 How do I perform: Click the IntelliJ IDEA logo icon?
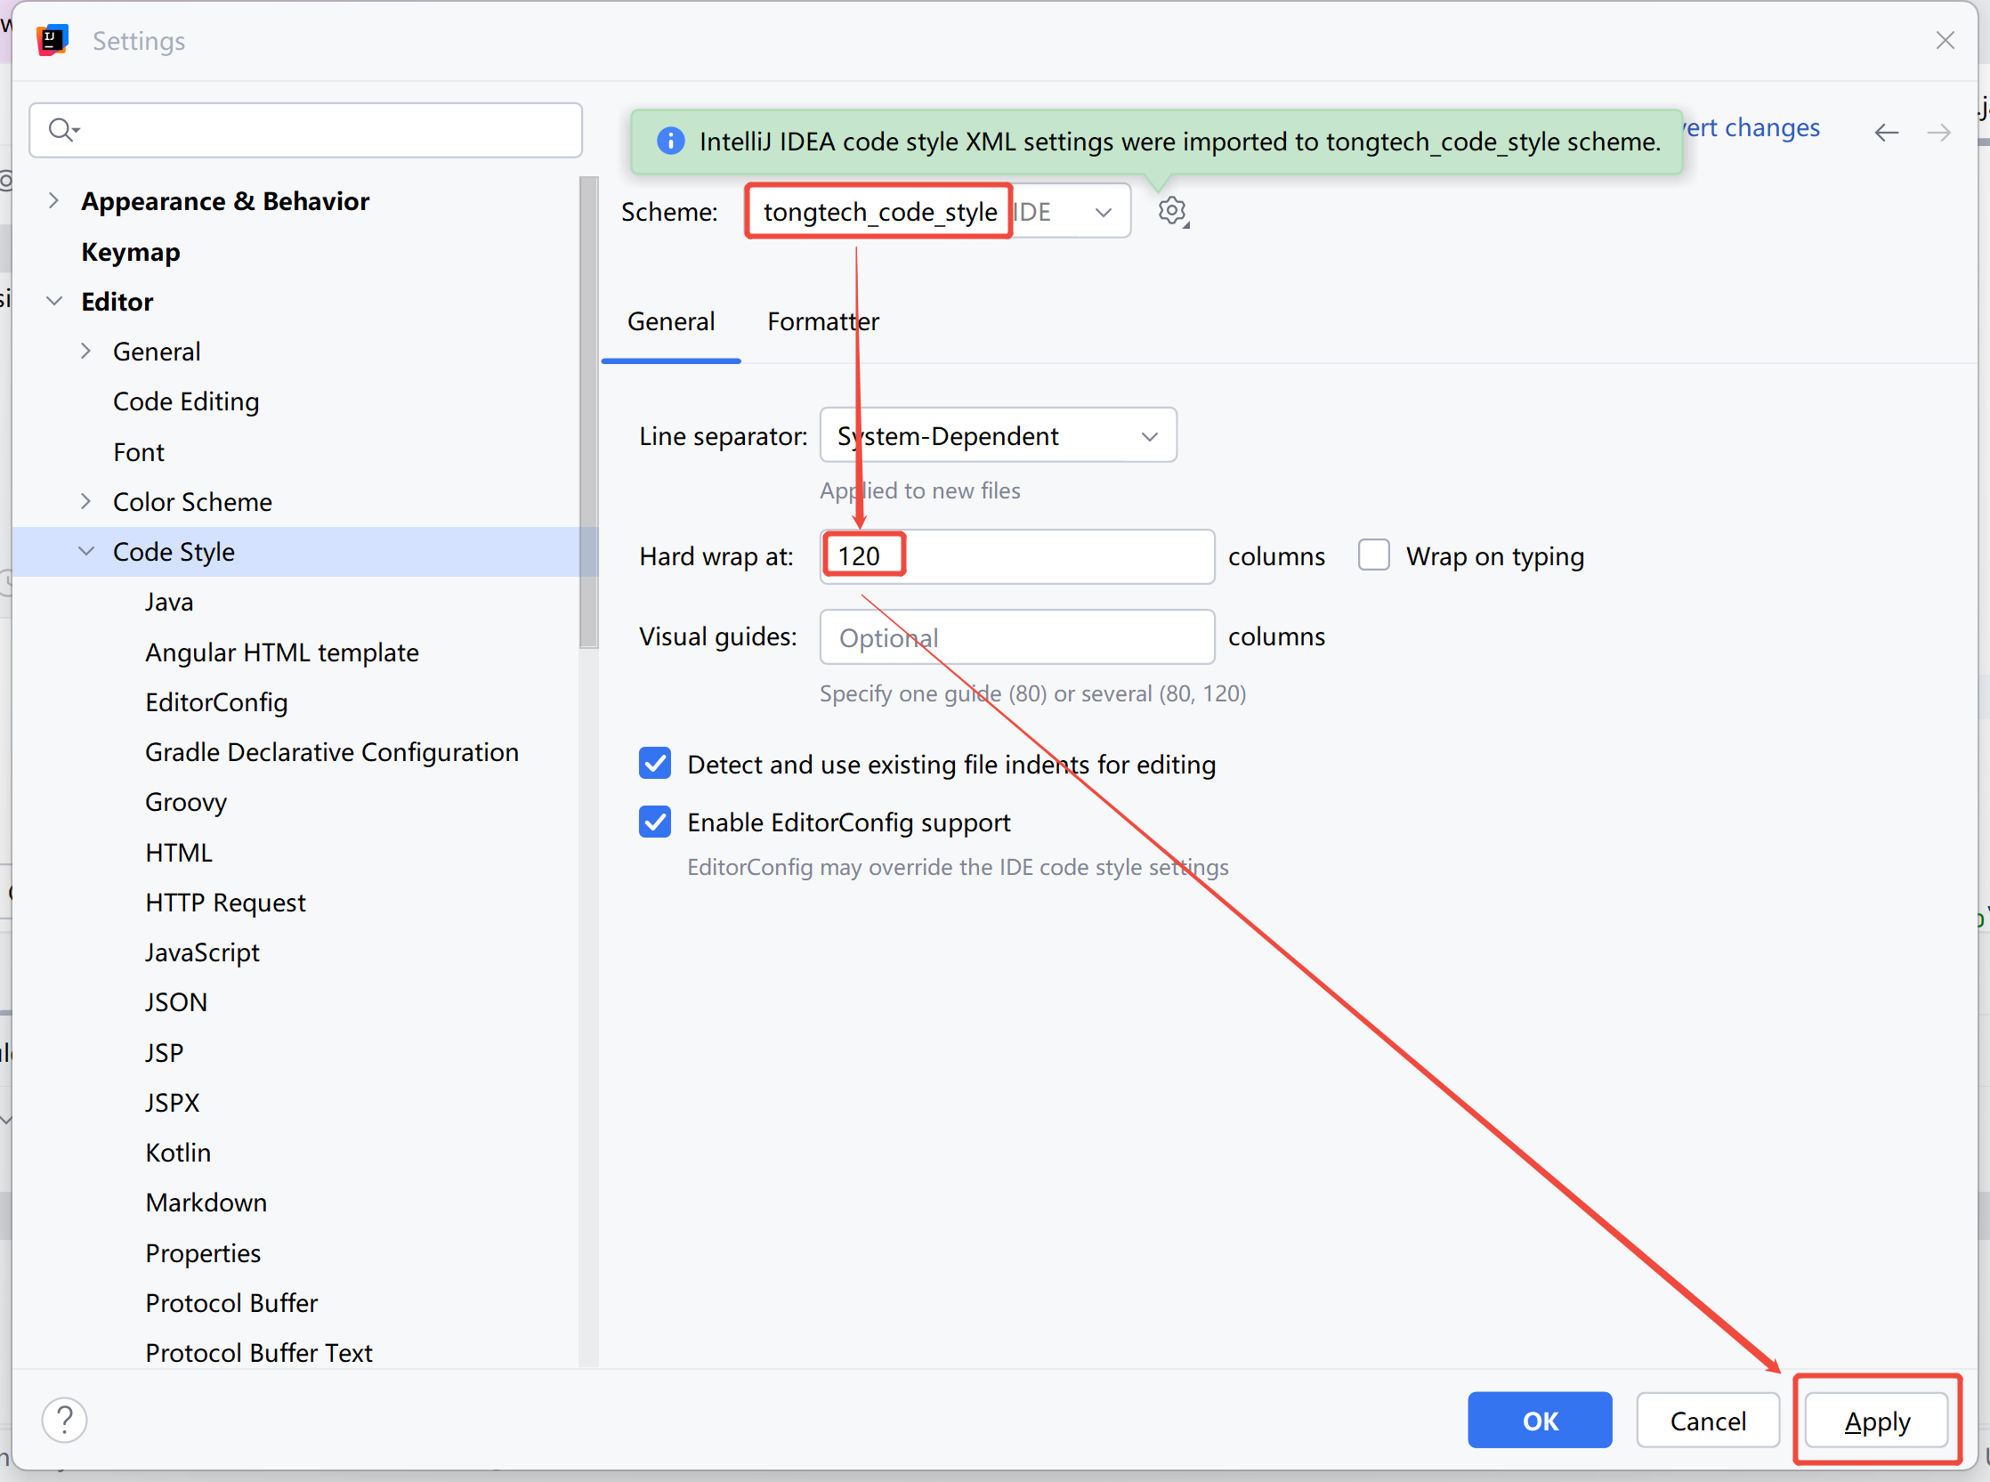click(53, 40)
